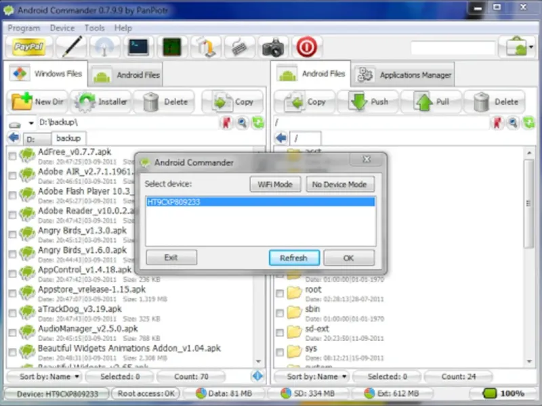Check the Adobe Flash Player checkbox
Image resolution: width=542 pixels, height=406 pixels.
point(12,196)
